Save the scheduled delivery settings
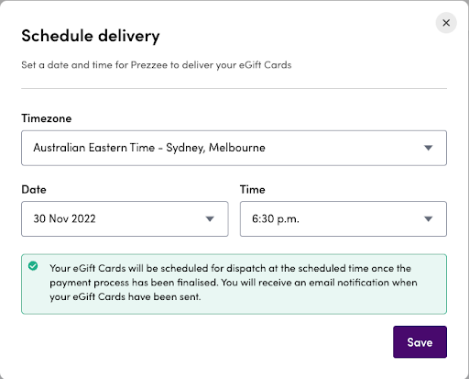The height and width of the screenshot is (379, 469). (420, 342)
